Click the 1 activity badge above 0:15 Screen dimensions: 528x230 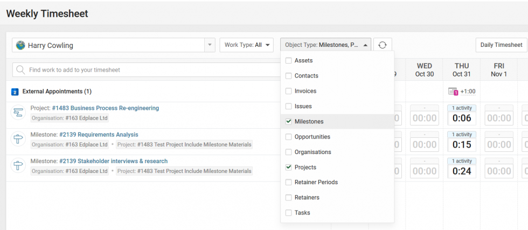(462, 134)
